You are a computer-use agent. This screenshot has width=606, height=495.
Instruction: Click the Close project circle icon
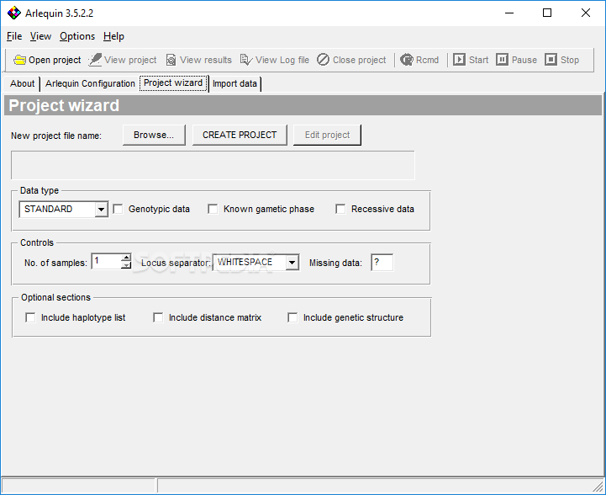323,60
